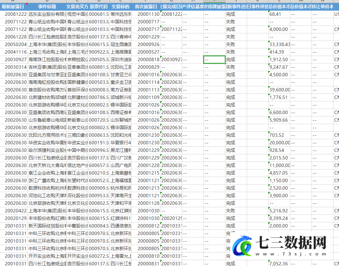Click first disclosure date 20001130
The width and height of the screenshot is (339, 266).
[x=146, y=14]
